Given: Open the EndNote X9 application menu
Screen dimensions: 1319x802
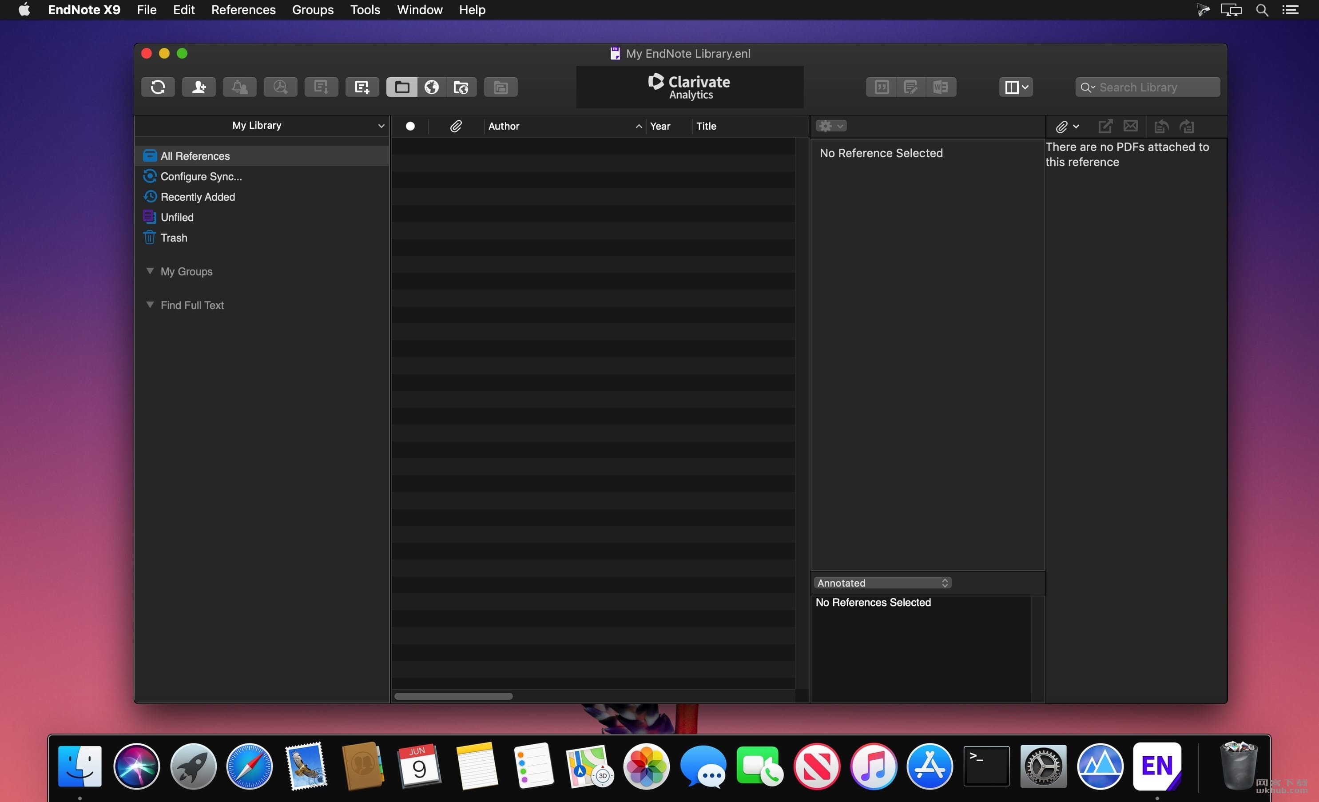Looking at the screenshot, I should tap(84, 10).
